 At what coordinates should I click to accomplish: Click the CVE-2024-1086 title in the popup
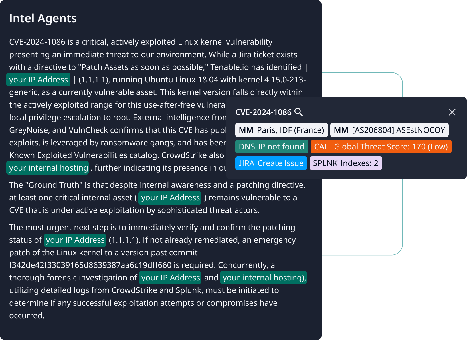click(x=263, y=112)
